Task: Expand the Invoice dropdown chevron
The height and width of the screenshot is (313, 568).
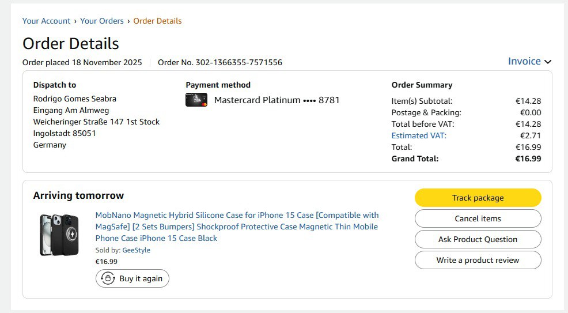Action: (548, 62)
